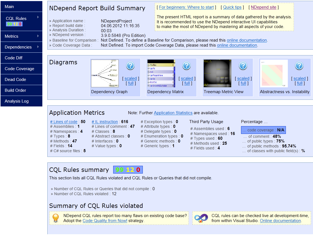Open the Quick tips link
The height and width of the screenshot is (242, 313).
(232, 7)
